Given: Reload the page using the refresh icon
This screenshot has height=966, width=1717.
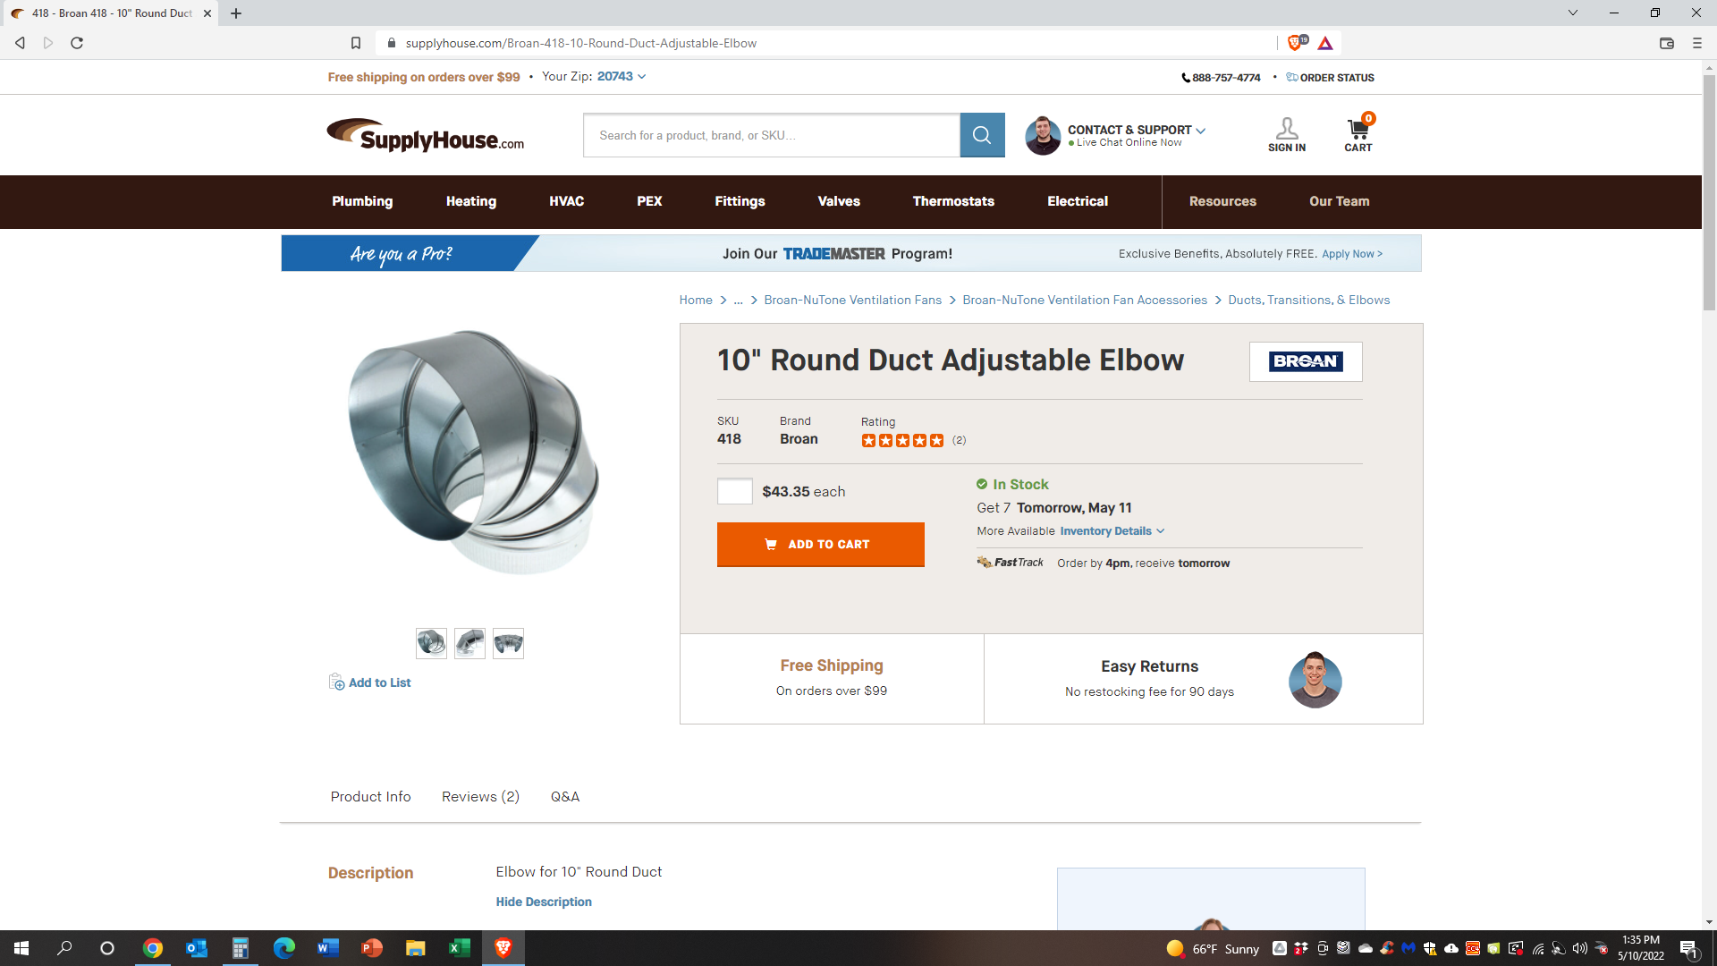Looking at the screenshot, I should pos(77,43).
